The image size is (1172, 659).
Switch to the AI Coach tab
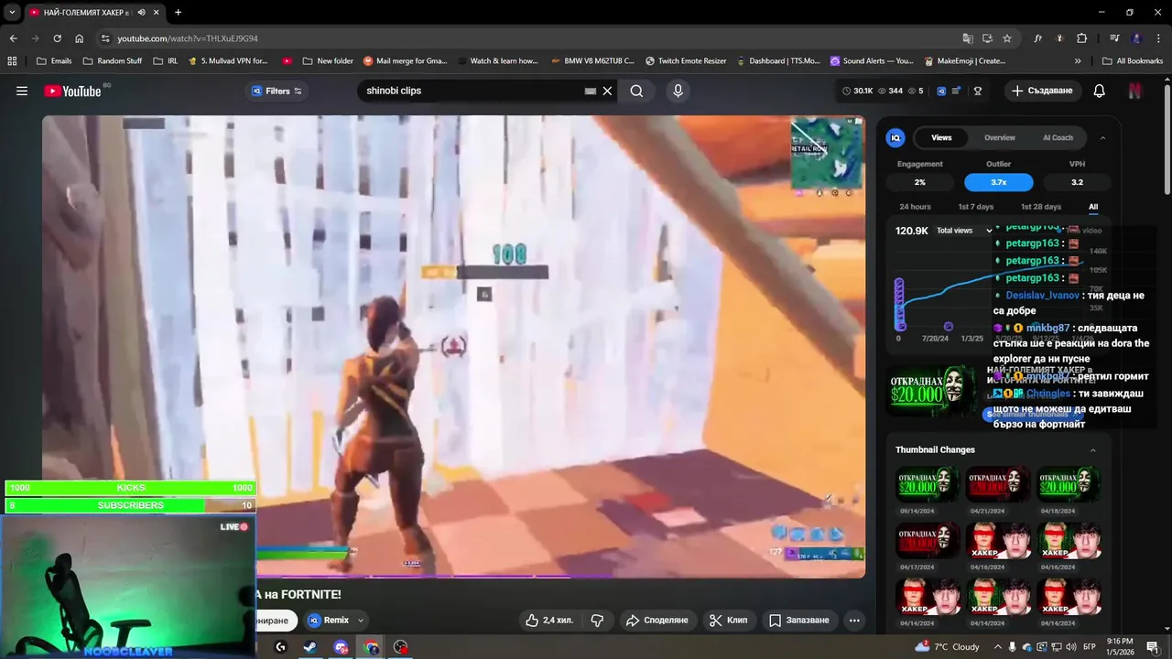pos(1058,137)
